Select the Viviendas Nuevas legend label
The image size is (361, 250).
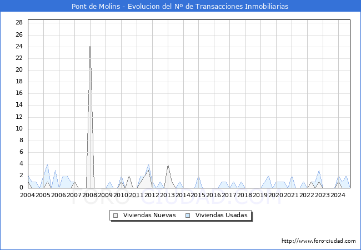coord(149,215)
